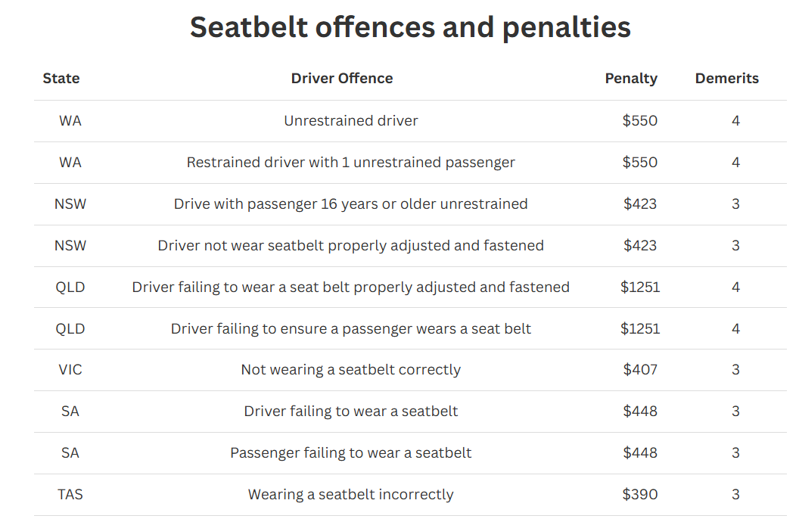Select "Drive with passenger 16 years or older unrestrained"

pos(351,204)
